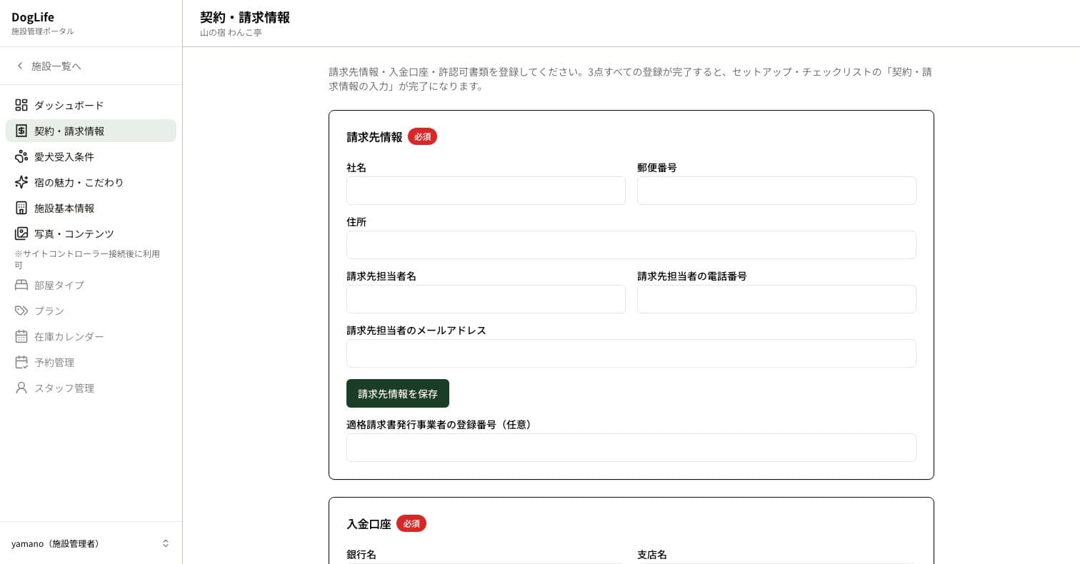The height and width of the screenshot is (564, 1080).
Task: Click the 山の宿 わんこ亭 facility name
Action: [x=231, y=33]
